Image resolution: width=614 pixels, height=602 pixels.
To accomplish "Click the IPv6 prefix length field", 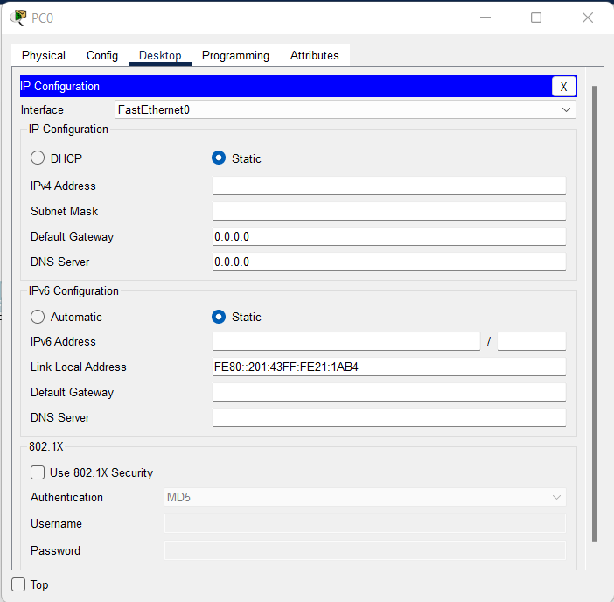I will coord(531,341).
